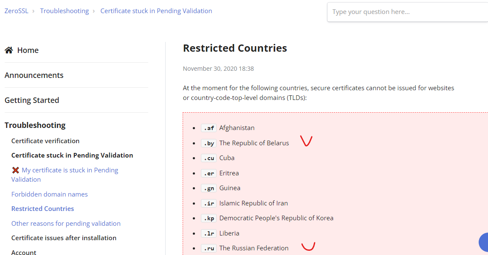The width and height of the screenshot is (488, 255).
Task: Select Getting Started in the sidebar menu
Action: coord(32,100)
